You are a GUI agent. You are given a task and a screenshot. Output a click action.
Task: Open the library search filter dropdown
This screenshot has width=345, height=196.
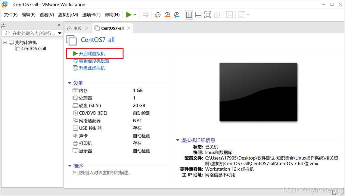click(x=60, y=33)
